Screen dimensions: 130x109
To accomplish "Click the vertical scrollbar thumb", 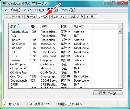I will (x=120, y=31).
